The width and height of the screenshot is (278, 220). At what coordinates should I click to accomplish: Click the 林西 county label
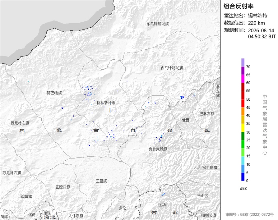click(186, 120)
